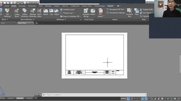The image size is (181, 101).
Task: Click the Attach reference tool
Action: 46,12
